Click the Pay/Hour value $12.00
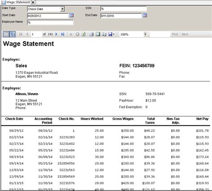The width and height of the screenshot is (212, 191). click(151, 101)
